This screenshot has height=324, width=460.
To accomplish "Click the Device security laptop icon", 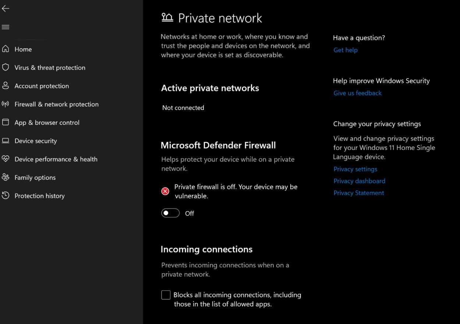I will (6, 141).
